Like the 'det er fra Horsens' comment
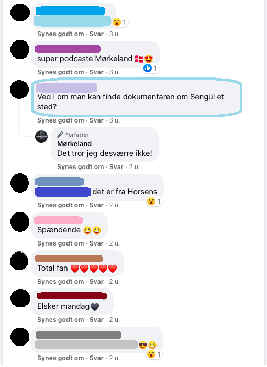Image resolution: width=267 pixels, height=367 pixels. 60,205
